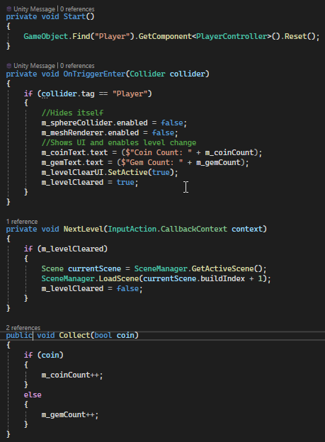Image resolution: width=325 pixels, height=442 pixels.
Task: Click the Reset call on the Player line
Action: tap(295, 36)
